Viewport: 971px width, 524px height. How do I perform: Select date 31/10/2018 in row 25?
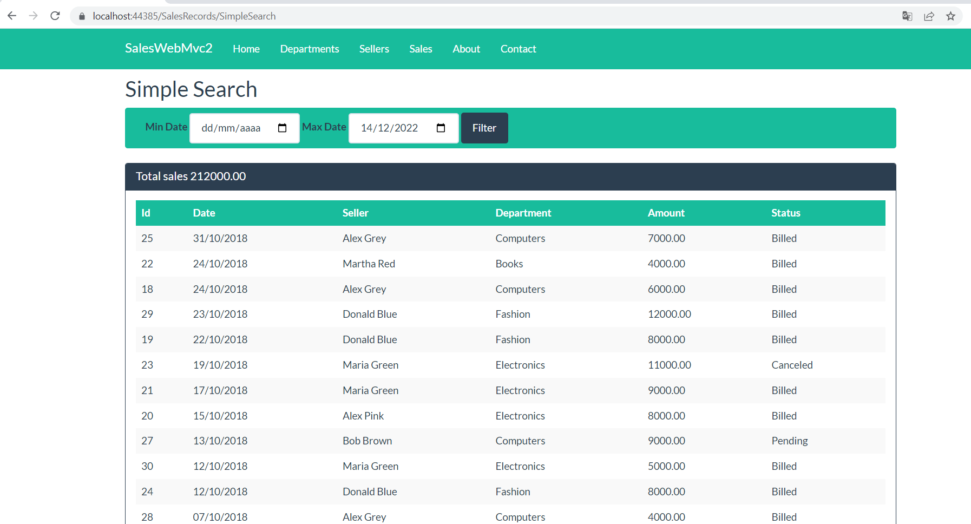click(x=220, y=238)
